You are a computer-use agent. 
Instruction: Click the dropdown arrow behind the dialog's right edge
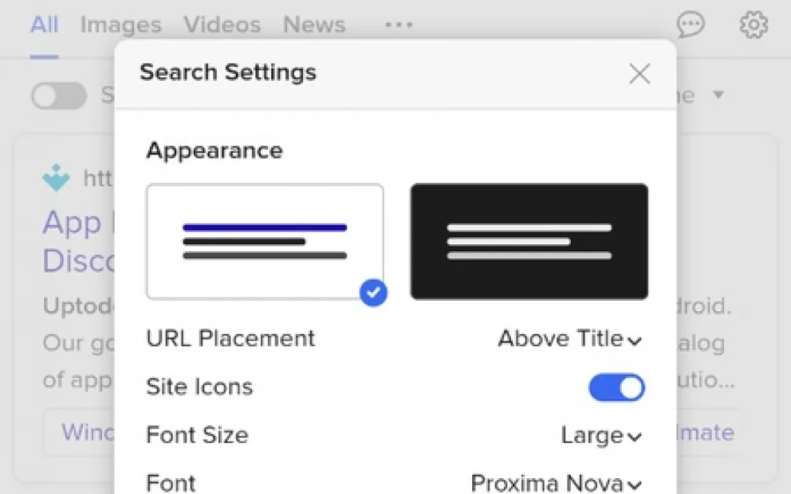click(719, 95)
